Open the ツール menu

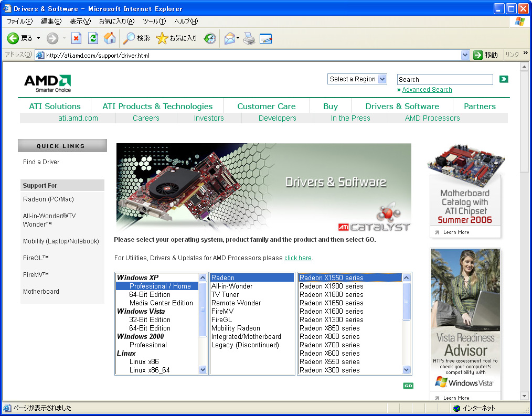154,22
